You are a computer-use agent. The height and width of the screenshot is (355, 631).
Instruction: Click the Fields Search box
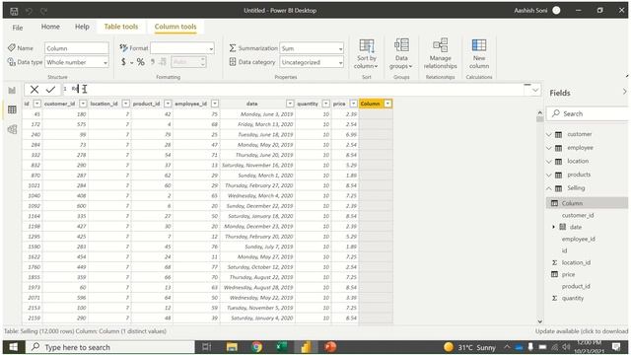coord(588,113)
